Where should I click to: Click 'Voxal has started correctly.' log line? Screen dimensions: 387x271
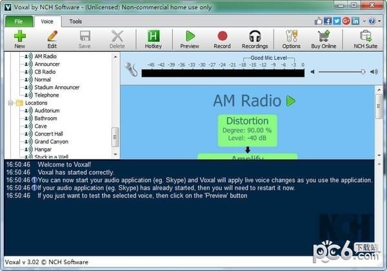[x=75, y=172]
